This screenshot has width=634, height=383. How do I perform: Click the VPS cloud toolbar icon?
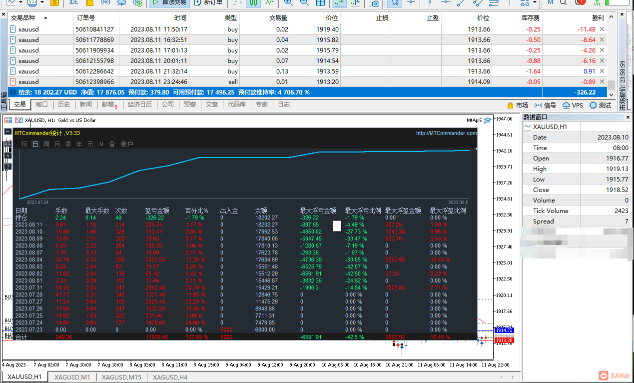[x=122, y=2]
